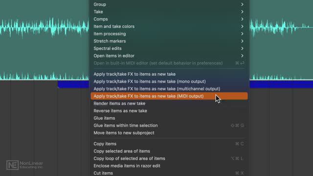Screen dimensions: 313x176
Task: Select Copy loop of selected area of items
Action: [169, 158]
